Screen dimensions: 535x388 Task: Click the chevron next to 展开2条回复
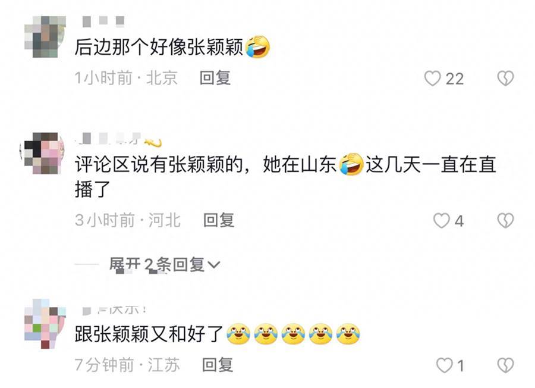click(214, 265)
